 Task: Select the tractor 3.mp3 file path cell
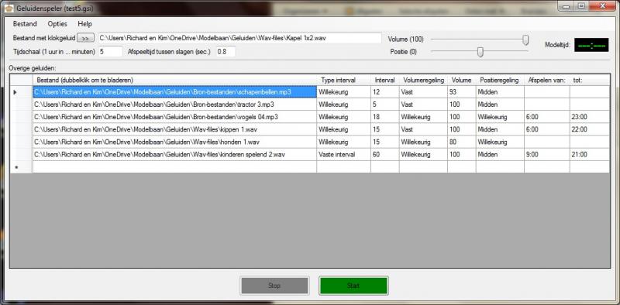[x=174, y=105]
